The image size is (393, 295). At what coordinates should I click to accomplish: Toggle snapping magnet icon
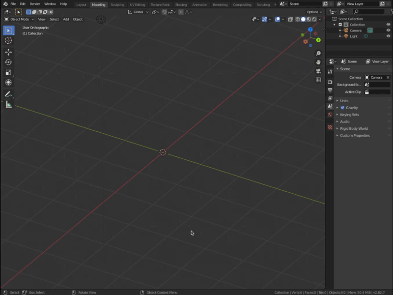165,12
